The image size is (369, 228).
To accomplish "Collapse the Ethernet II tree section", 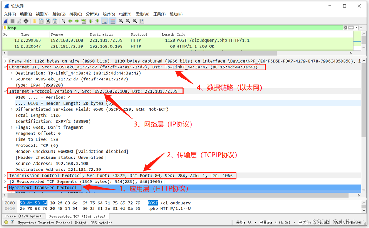I will coord(5,67).
